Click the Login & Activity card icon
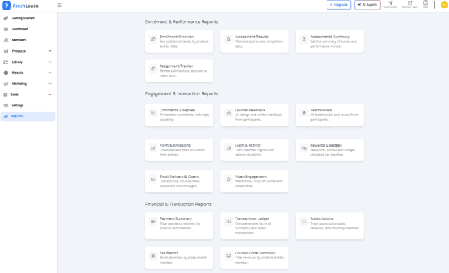 point(229,148)
